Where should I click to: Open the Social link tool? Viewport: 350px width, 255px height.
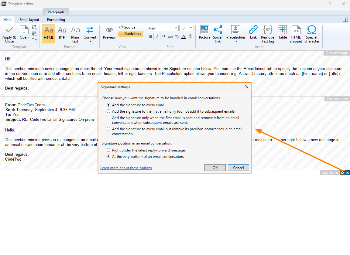click(x=218, y=33)
